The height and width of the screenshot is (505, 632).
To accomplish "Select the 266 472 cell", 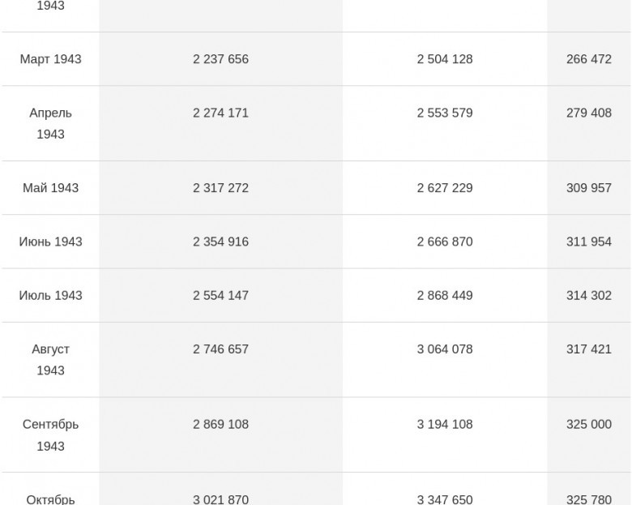I will pyautogui.click(x=588, y=59).
